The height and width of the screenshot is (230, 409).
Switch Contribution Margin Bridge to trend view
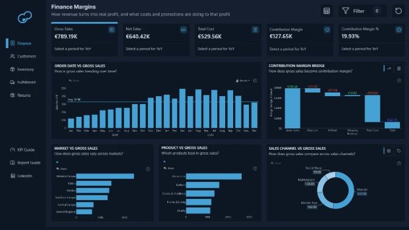point(389,69)
